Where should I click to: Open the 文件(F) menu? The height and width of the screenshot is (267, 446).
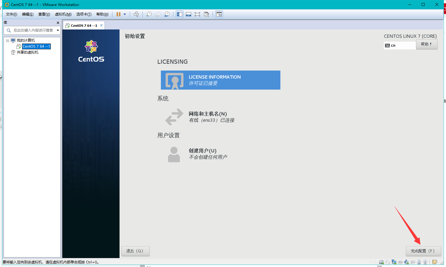[x=11, y=14]
